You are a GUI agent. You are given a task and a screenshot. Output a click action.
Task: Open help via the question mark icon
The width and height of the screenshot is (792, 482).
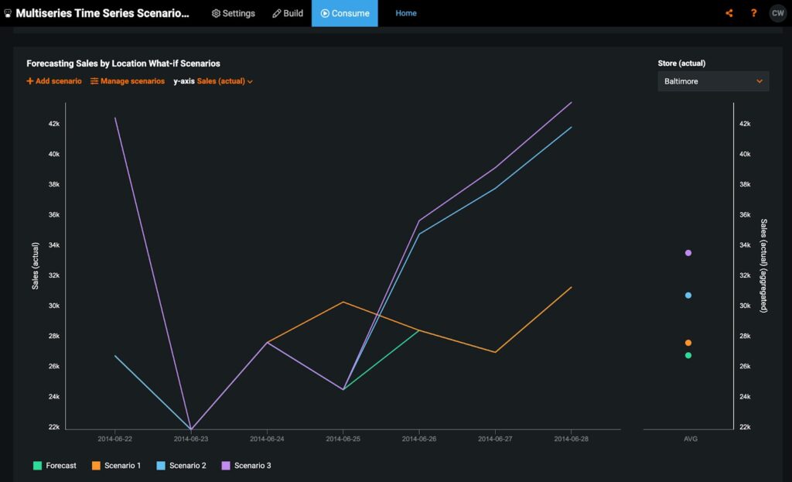[753, 13]
